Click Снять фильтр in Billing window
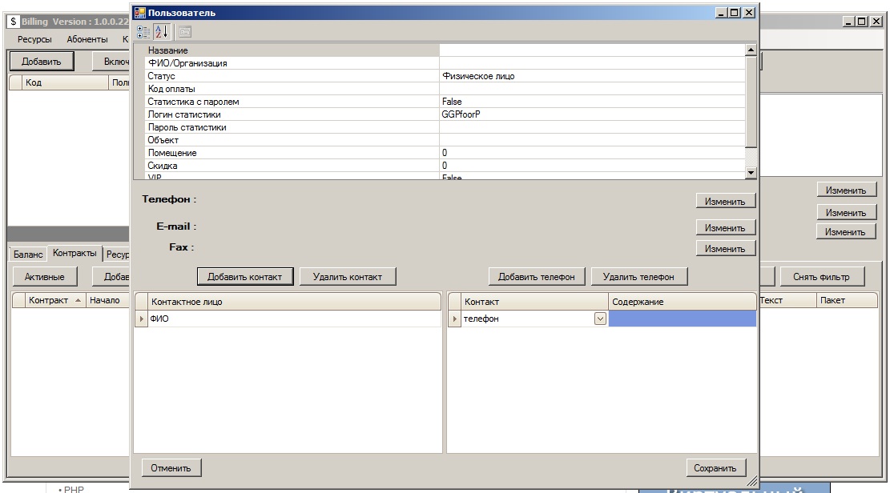 pos(821,277)
